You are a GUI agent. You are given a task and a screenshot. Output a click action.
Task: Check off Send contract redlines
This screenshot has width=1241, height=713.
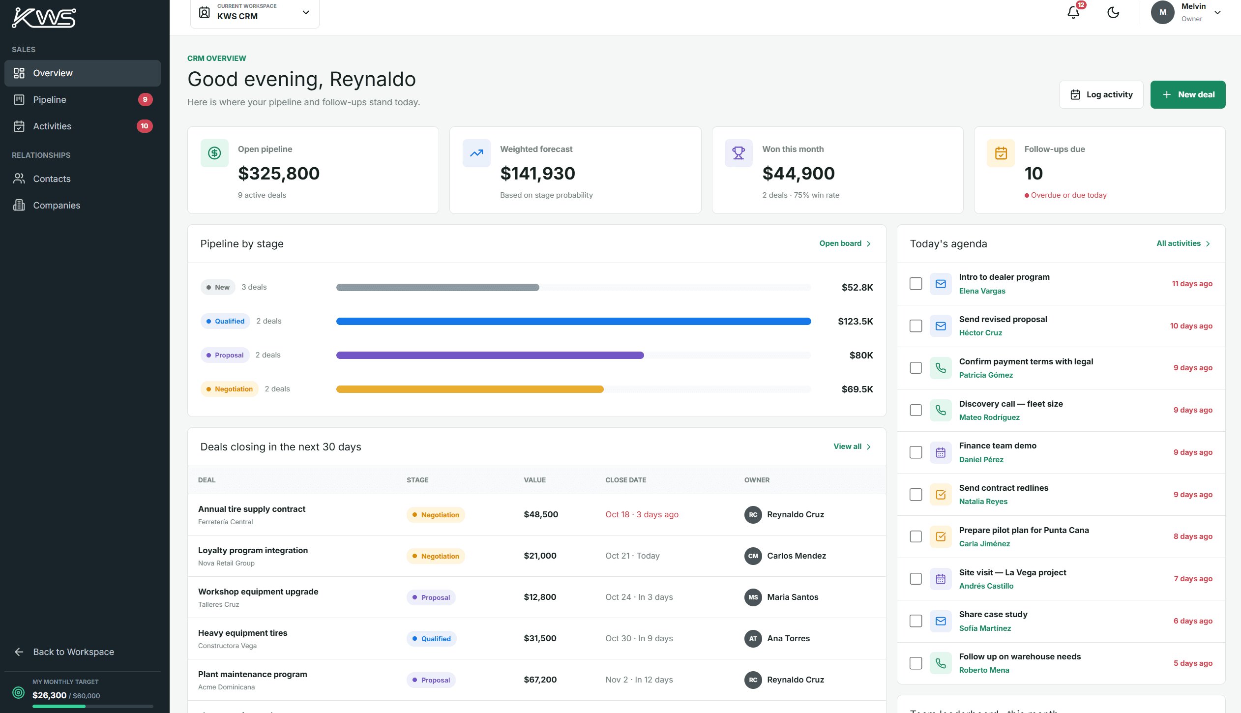click(916, 495)
